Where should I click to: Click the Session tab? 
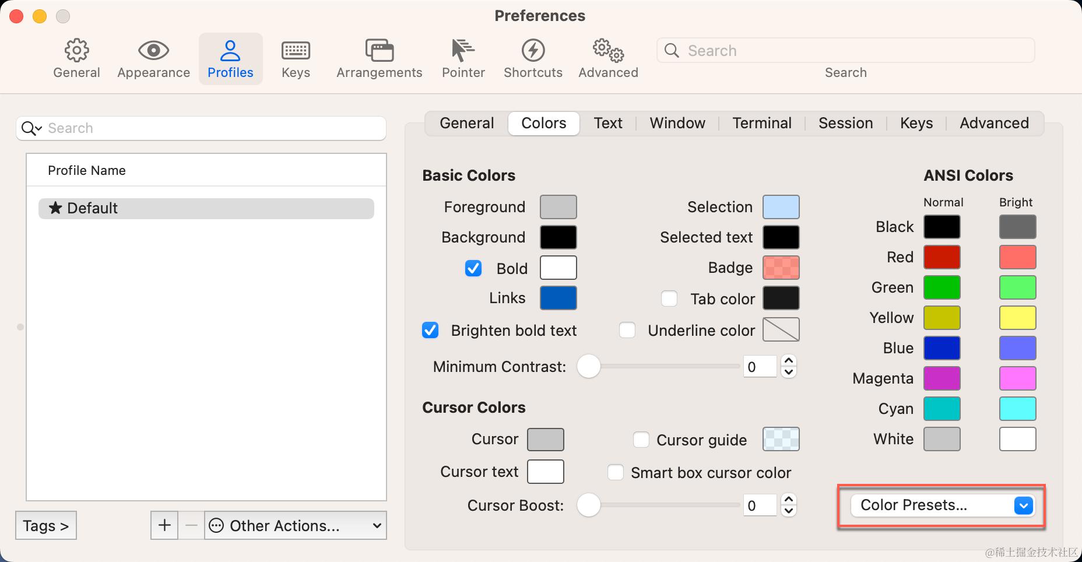[x=845, y=123]
